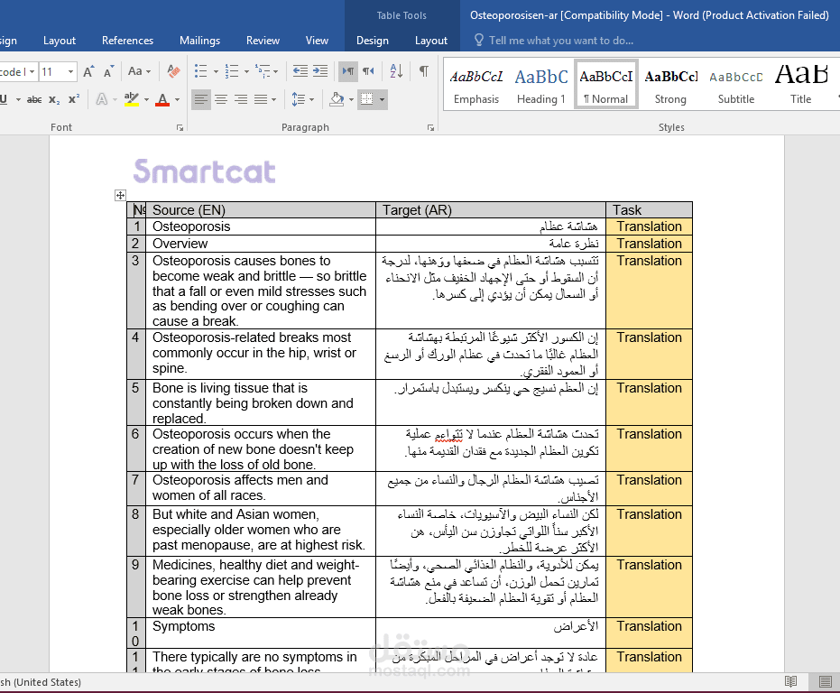The width and height of the screenshot is (840, 693).
Task: Apply yellow text highlight color
Action: pos(131,99)
